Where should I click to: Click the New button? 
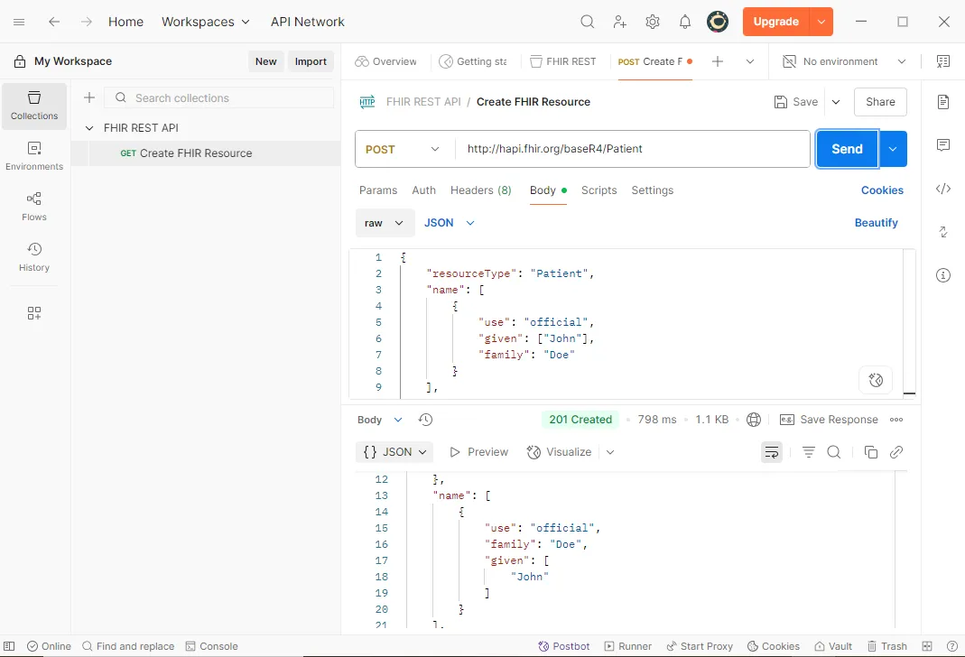[x=266, y=61]
